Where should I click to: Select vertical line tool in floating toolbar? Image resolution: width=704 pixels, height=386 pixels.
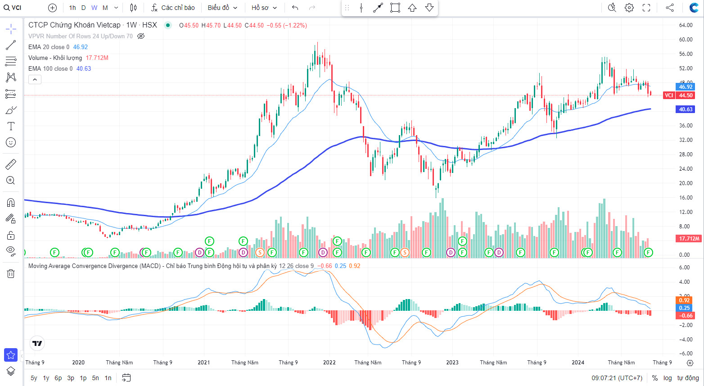pos(361,8)
